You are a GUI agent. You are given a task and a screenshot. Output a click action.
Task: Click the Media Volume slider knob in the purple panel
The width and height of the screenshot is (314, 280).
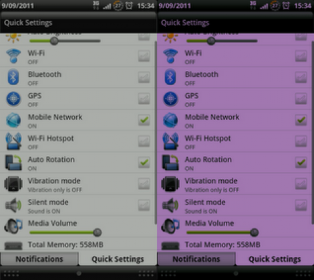click(x=254, y=232)
